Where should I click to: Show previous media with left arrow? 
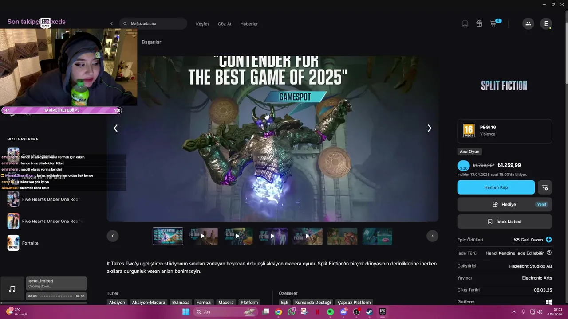tap(115, 128)
